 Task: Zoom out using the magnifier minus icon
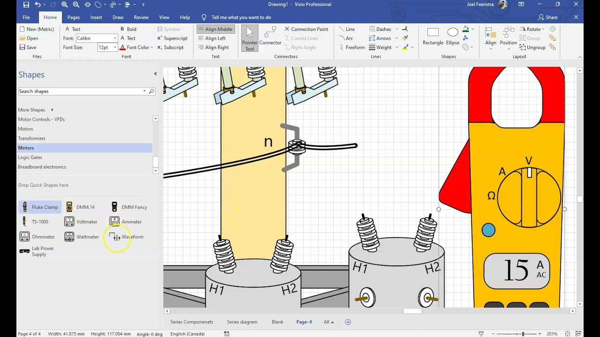pos(76,5)
